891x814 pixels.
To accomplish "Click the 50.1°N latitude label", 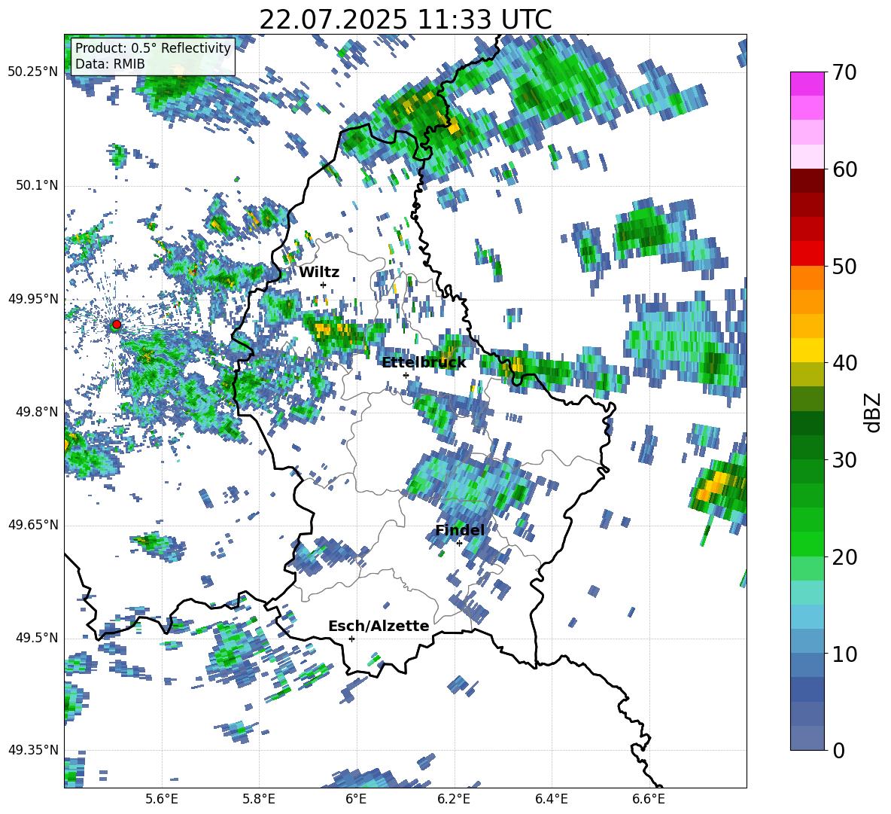I will coord(36,186).
